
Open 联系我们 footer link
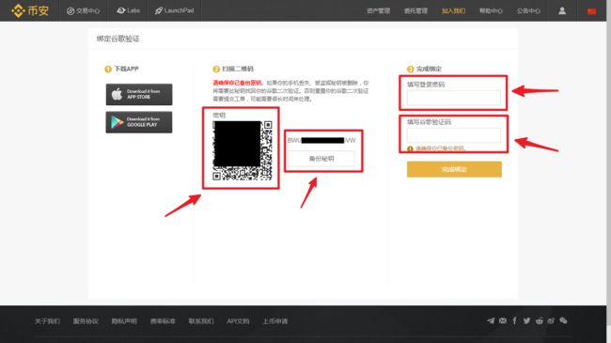(201, 321)
